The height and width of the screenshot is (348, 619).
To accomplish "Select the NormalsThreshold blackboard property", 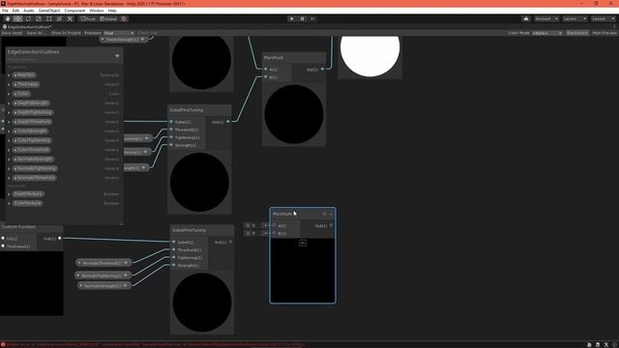I will pos(35,178).
